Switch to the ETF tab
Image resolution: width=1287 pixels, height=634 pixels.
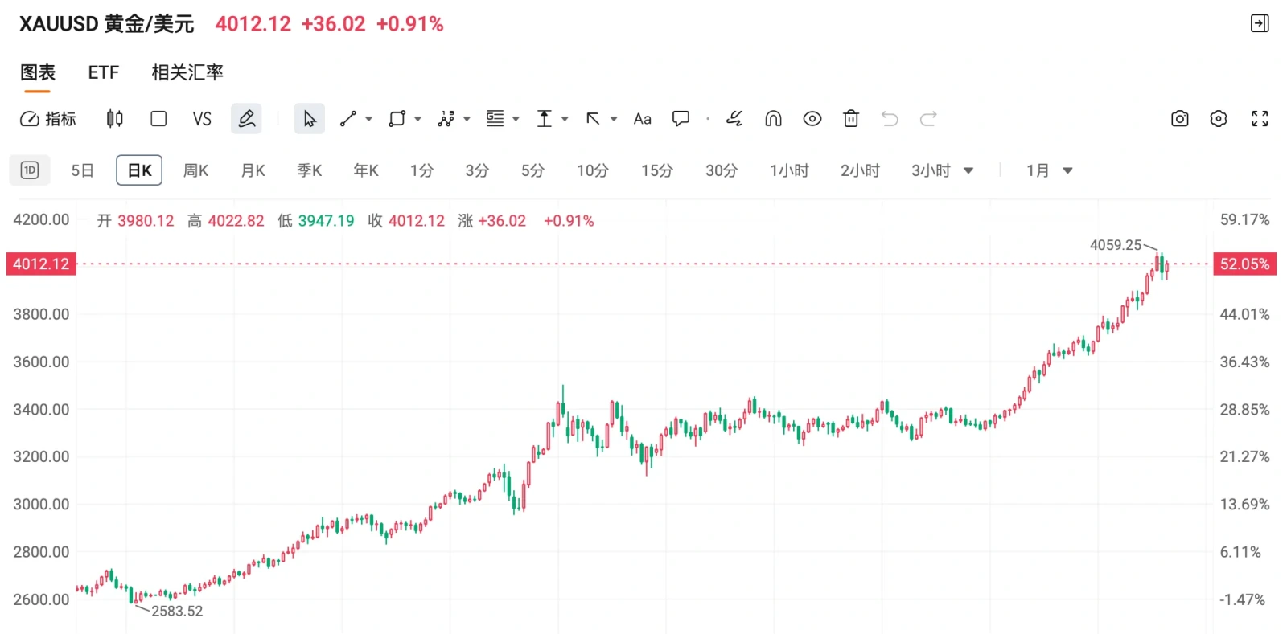coord(103,72)
